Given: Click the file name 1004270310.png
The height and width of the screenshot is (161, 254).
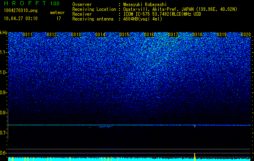Looking at the screenshot, I should 21,11.
